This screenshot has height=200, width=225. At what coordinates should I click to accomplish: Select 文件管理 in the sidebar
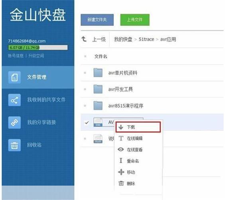tap(38, 77)
